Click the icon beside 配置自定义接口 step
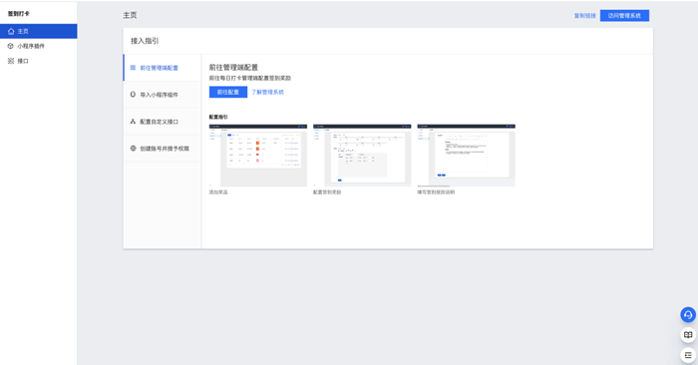Image resolution: width=698 pixels, height=365 pixels. 133,122
